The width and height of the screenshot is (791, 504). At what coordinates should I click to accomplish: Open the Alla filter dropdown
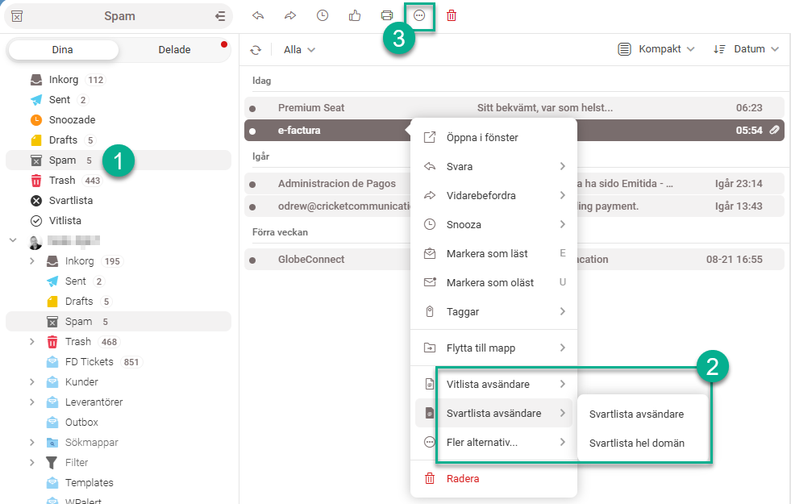pyautogui.click(x=299, y=50)
